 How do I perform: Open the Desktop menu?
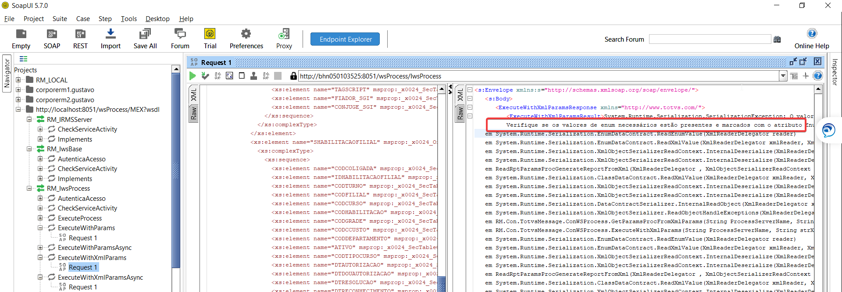(x=157, y=18)
